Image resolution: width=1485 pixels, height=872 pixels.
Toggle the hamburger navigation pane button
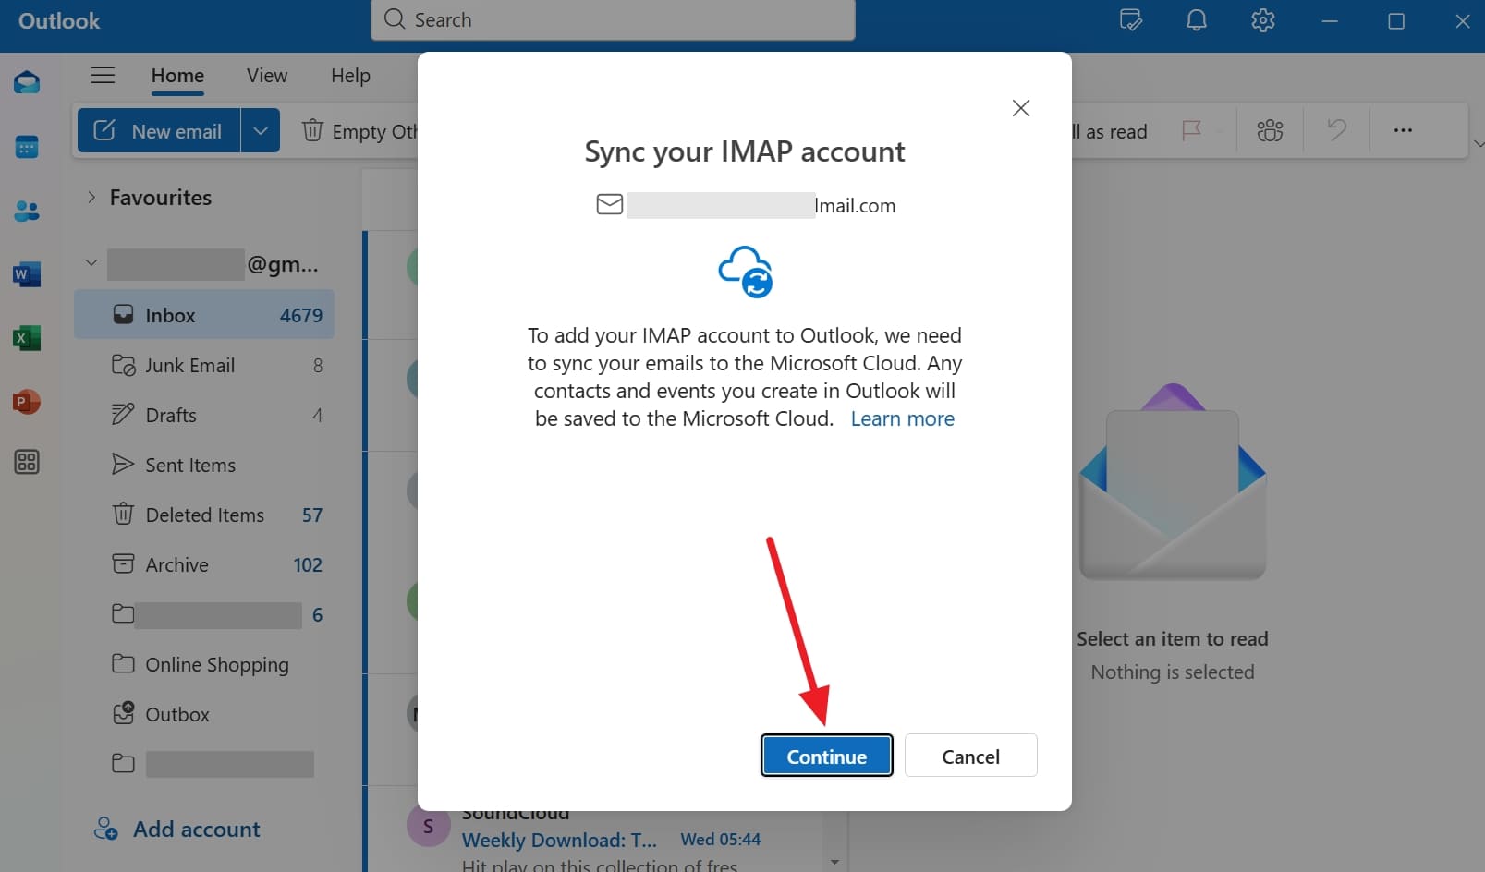103,76
